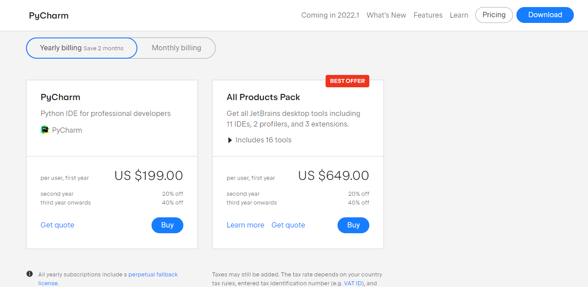The height and width of the screenshot is (287, 588).
Task: Click the blue Download button
Action: point(545,15)
